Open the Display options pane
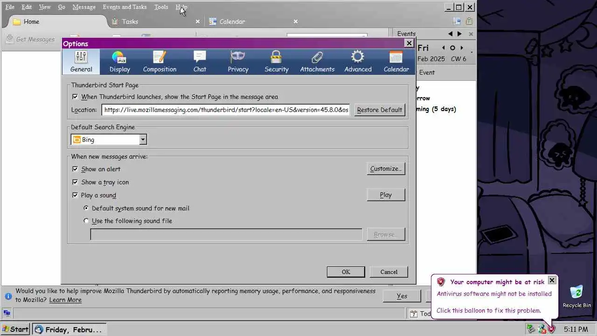The width and height of the screenshot is (597, 336). click(120, 62)
